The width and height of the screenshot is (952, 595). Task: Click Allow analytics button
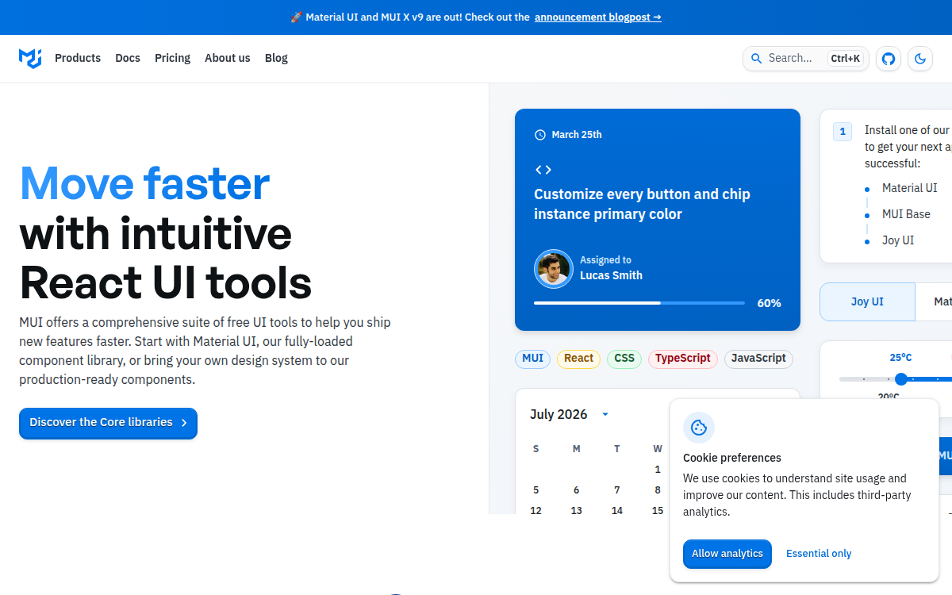click(x=727, y=554)
